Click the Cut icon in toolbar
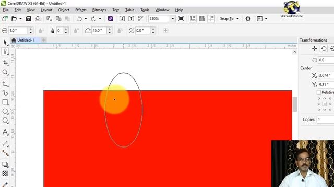The width and height of the screenshot is (334, 187). point(49,19)
